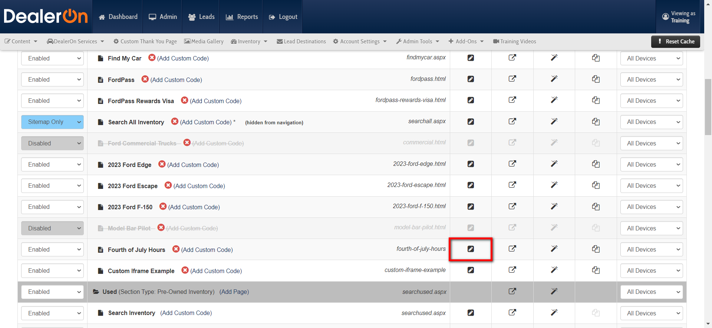Click Add Page link in Used section
Viewport: 712px width, 328px height.
pyautogui.click(x=234, y=292)
